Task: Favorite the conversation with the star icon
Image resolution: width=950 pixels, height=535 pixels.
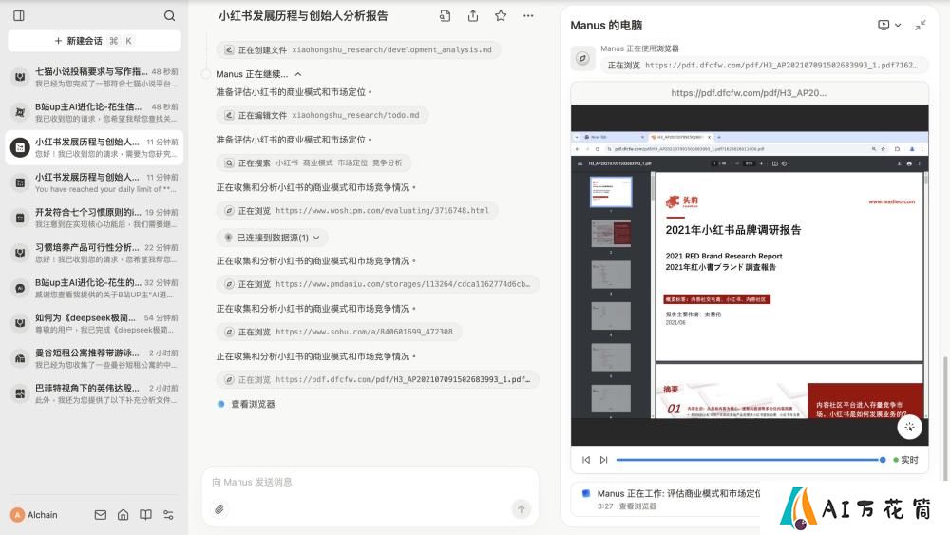Action: pyautogui.click(x=501, y=16)
